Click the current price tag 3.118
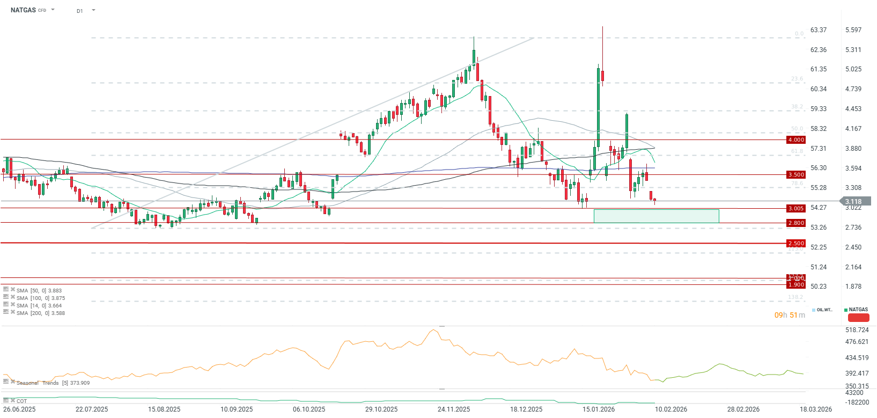877x418 pixels. click(x=854, y=201)
